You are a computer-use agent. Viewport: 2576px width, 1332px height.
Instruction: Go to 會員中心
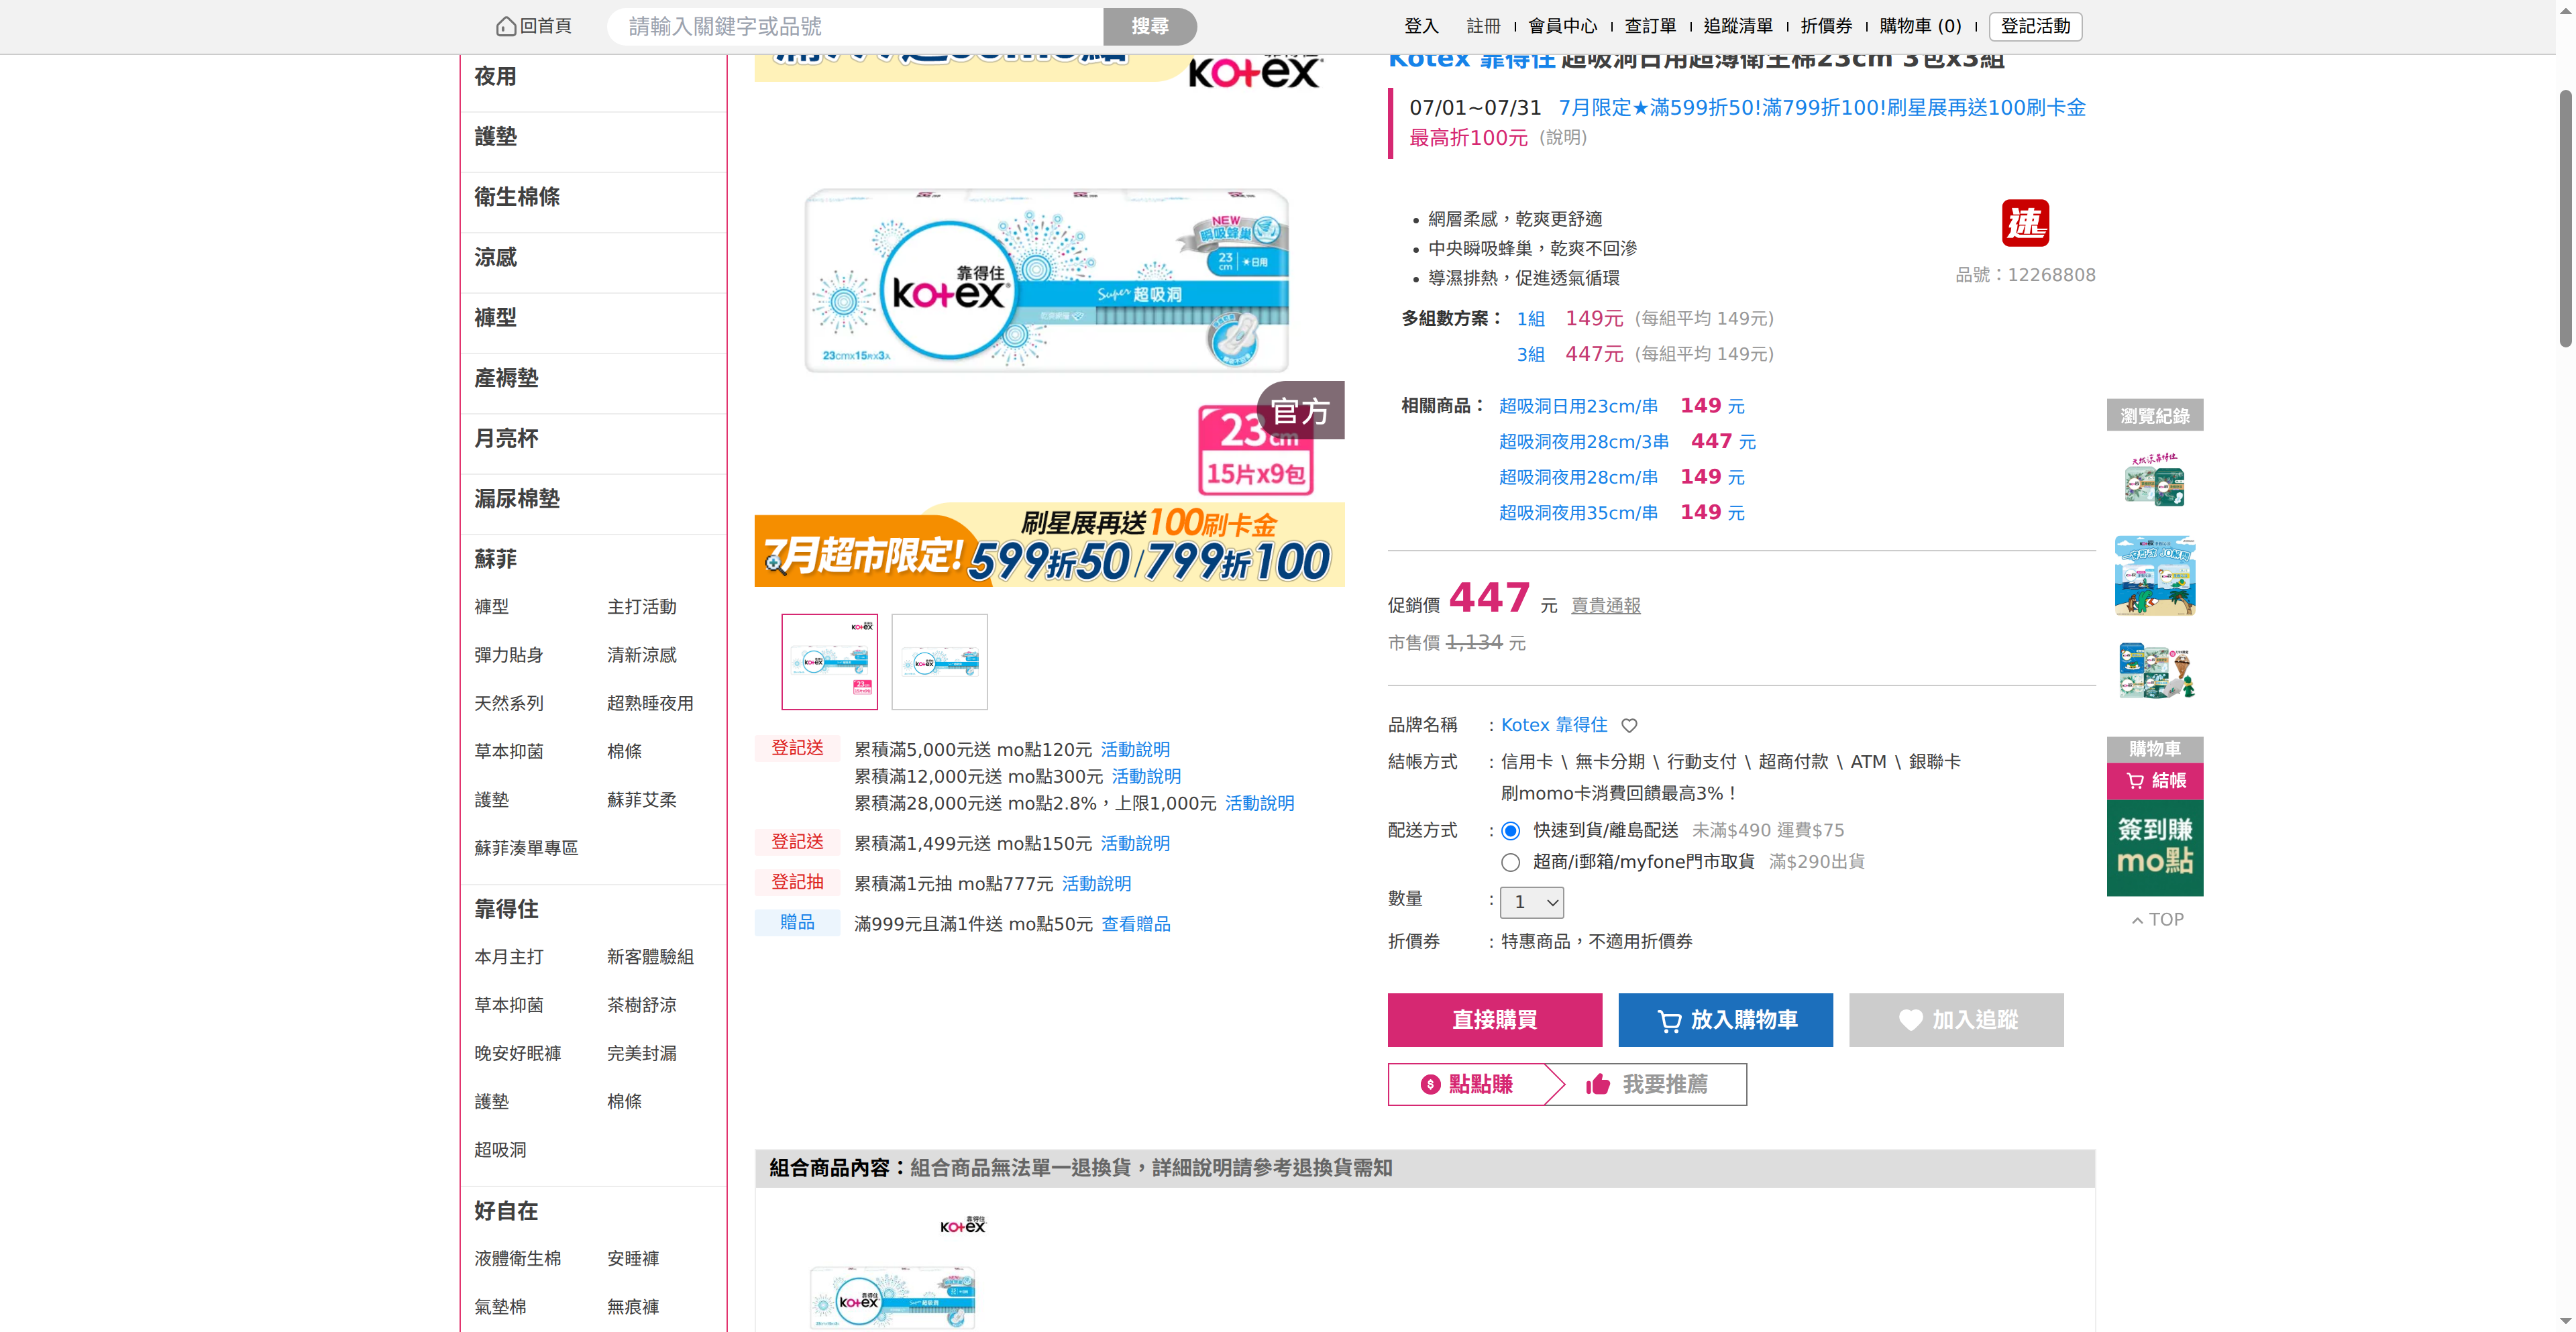click(x=1562, y=26)
